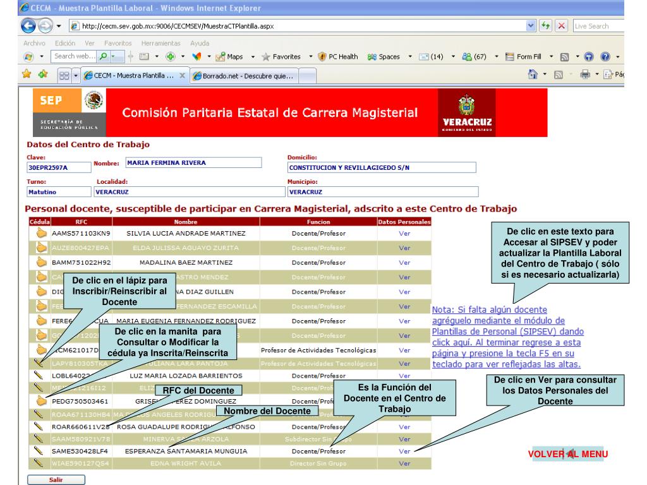Image resolution: width=647 pixels, height=485 pixels.
Task: Click the Live Search box
Action: (x=598, y=26)
